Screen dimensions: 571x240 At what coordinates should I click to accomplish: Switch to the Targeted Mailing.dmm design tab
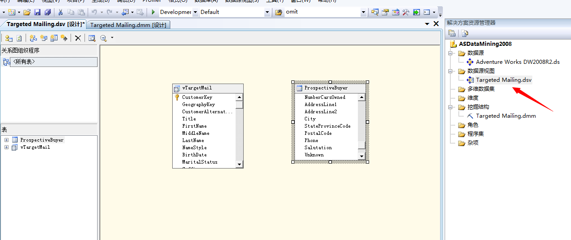(x=128, y=25)
